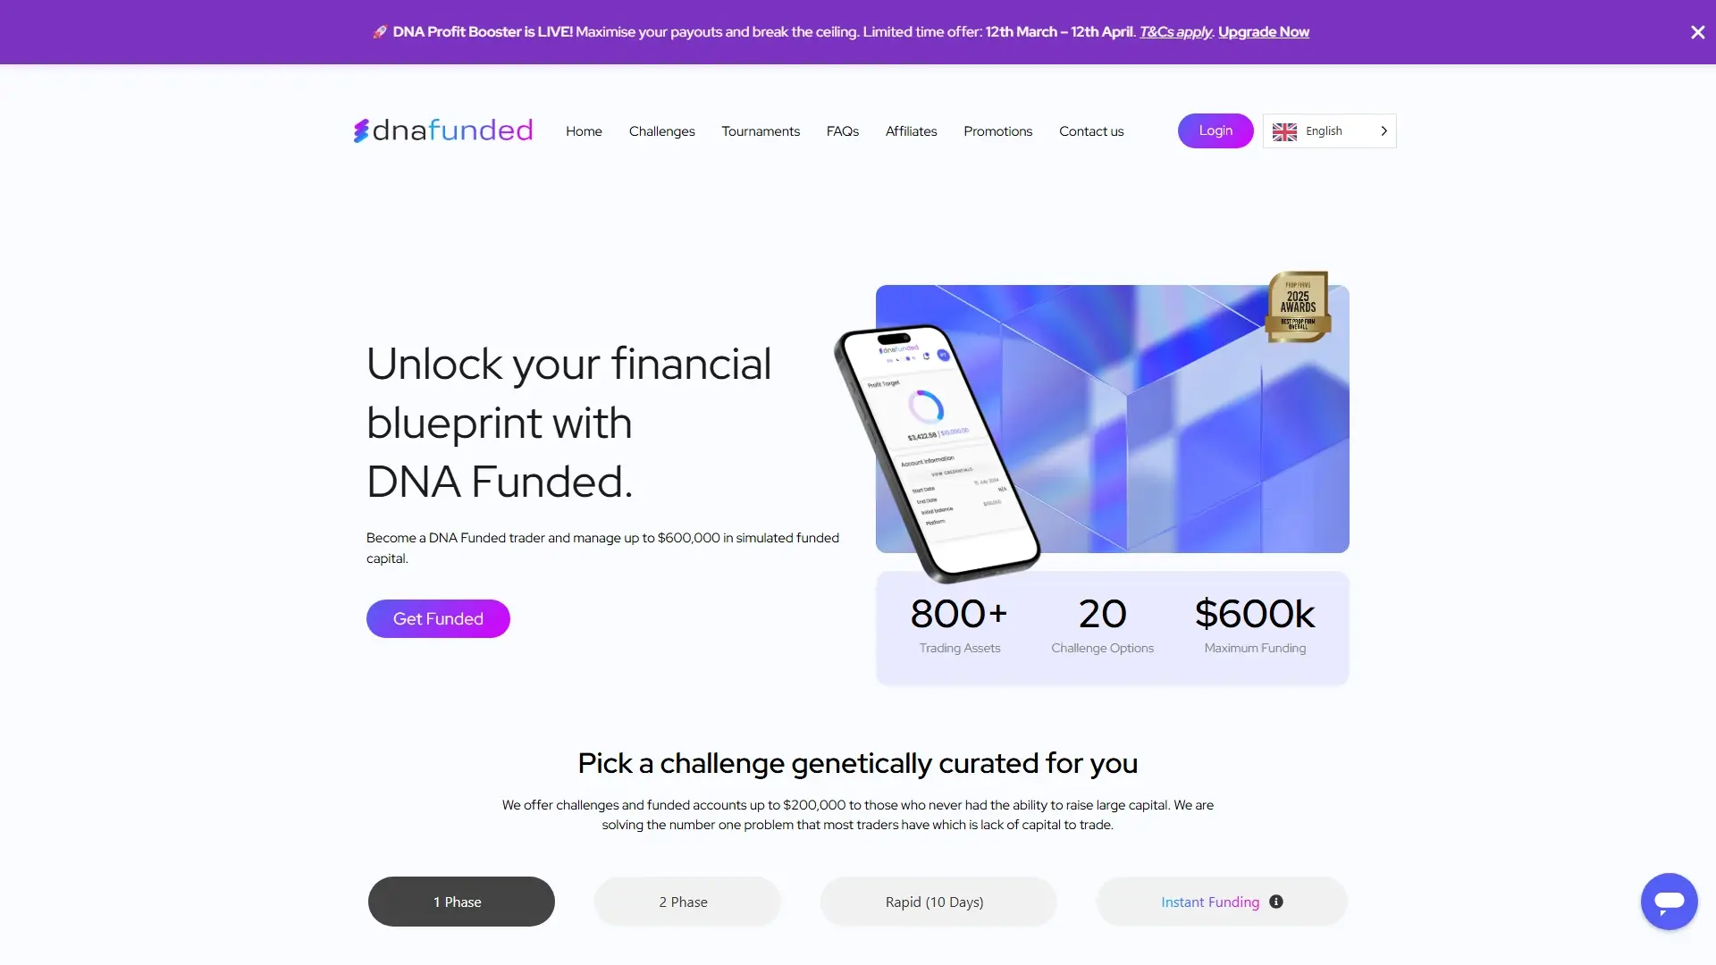Open the chat widget bubble
This screenshot has height=965, width=1716.
pos(1668,902)
